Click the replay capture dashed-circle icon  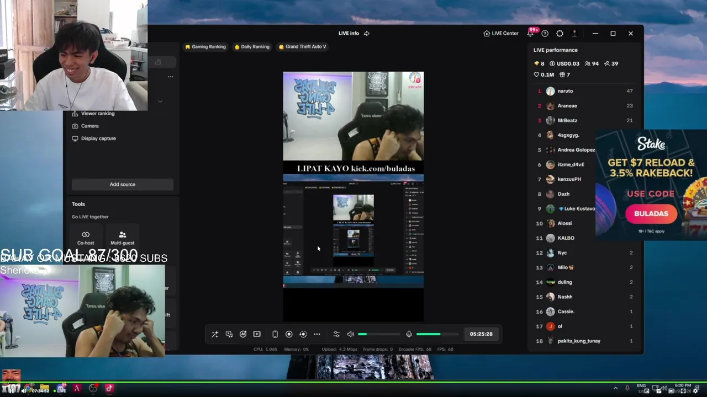pos(303,334)
